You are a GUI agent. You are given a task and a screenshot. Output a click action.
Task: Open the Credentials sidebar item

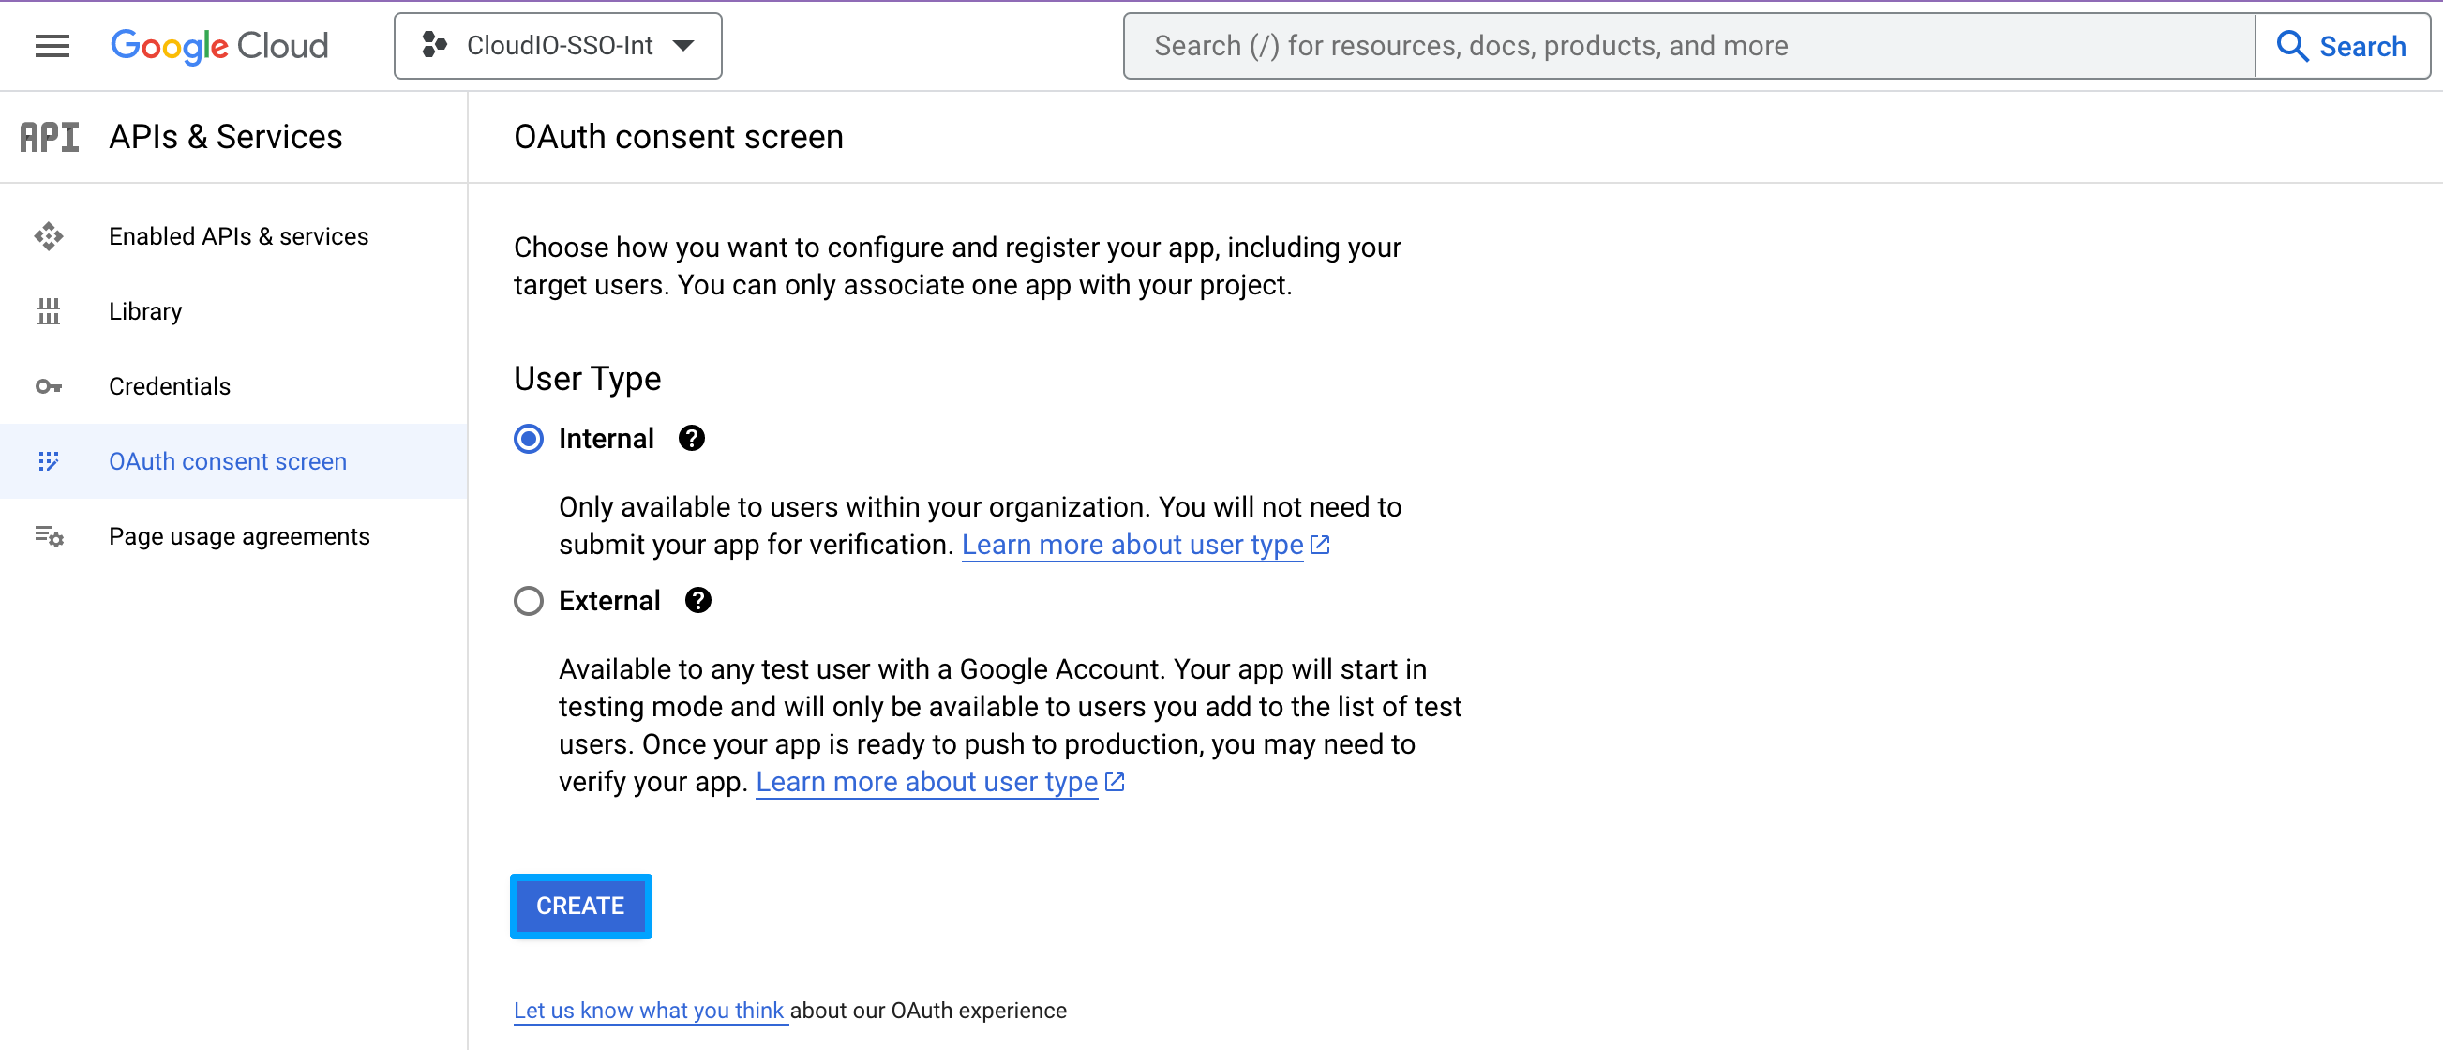[170, 386]
